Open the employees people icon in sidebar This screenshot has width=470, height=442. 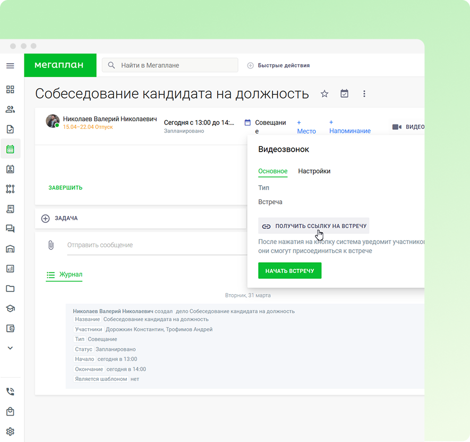coord(10,109)
